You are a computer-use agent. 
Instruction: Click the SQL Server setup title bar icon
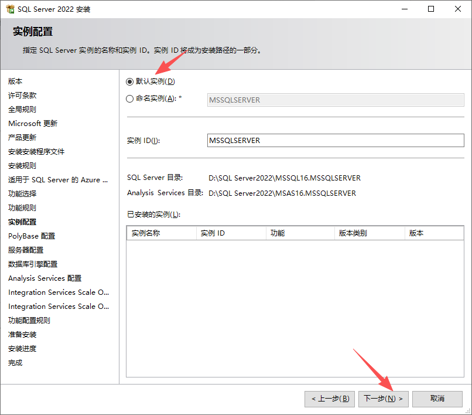coord(10,9)
